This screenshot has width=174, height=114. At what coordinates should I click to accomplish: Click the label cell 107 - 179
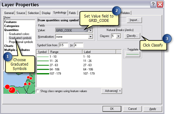pos(89,74)
